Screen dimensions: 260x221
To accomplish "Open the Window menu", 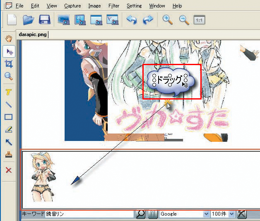I will 157,6.
